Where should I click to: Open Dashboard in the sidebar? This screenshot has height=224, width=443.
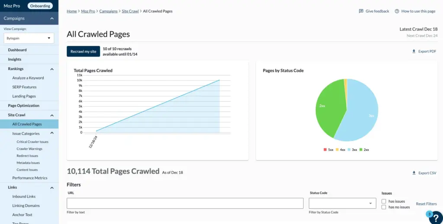tap(17, 50)
